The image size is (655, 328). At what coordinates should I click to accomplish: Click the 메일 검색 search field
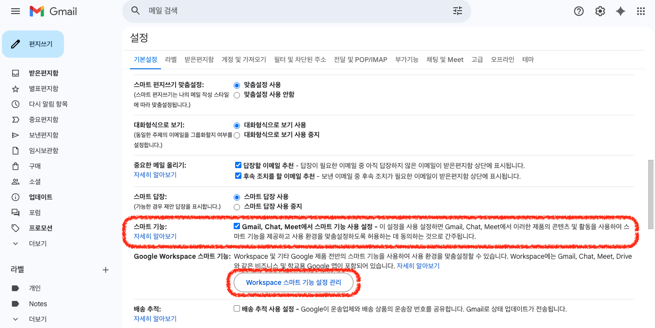point(297,11)
